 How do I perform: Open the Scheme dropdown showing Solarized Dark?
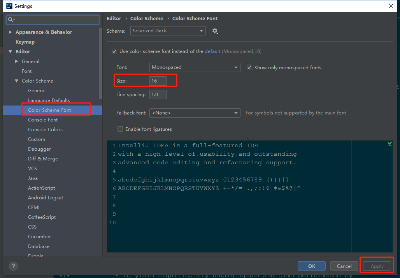coord(168,31)
